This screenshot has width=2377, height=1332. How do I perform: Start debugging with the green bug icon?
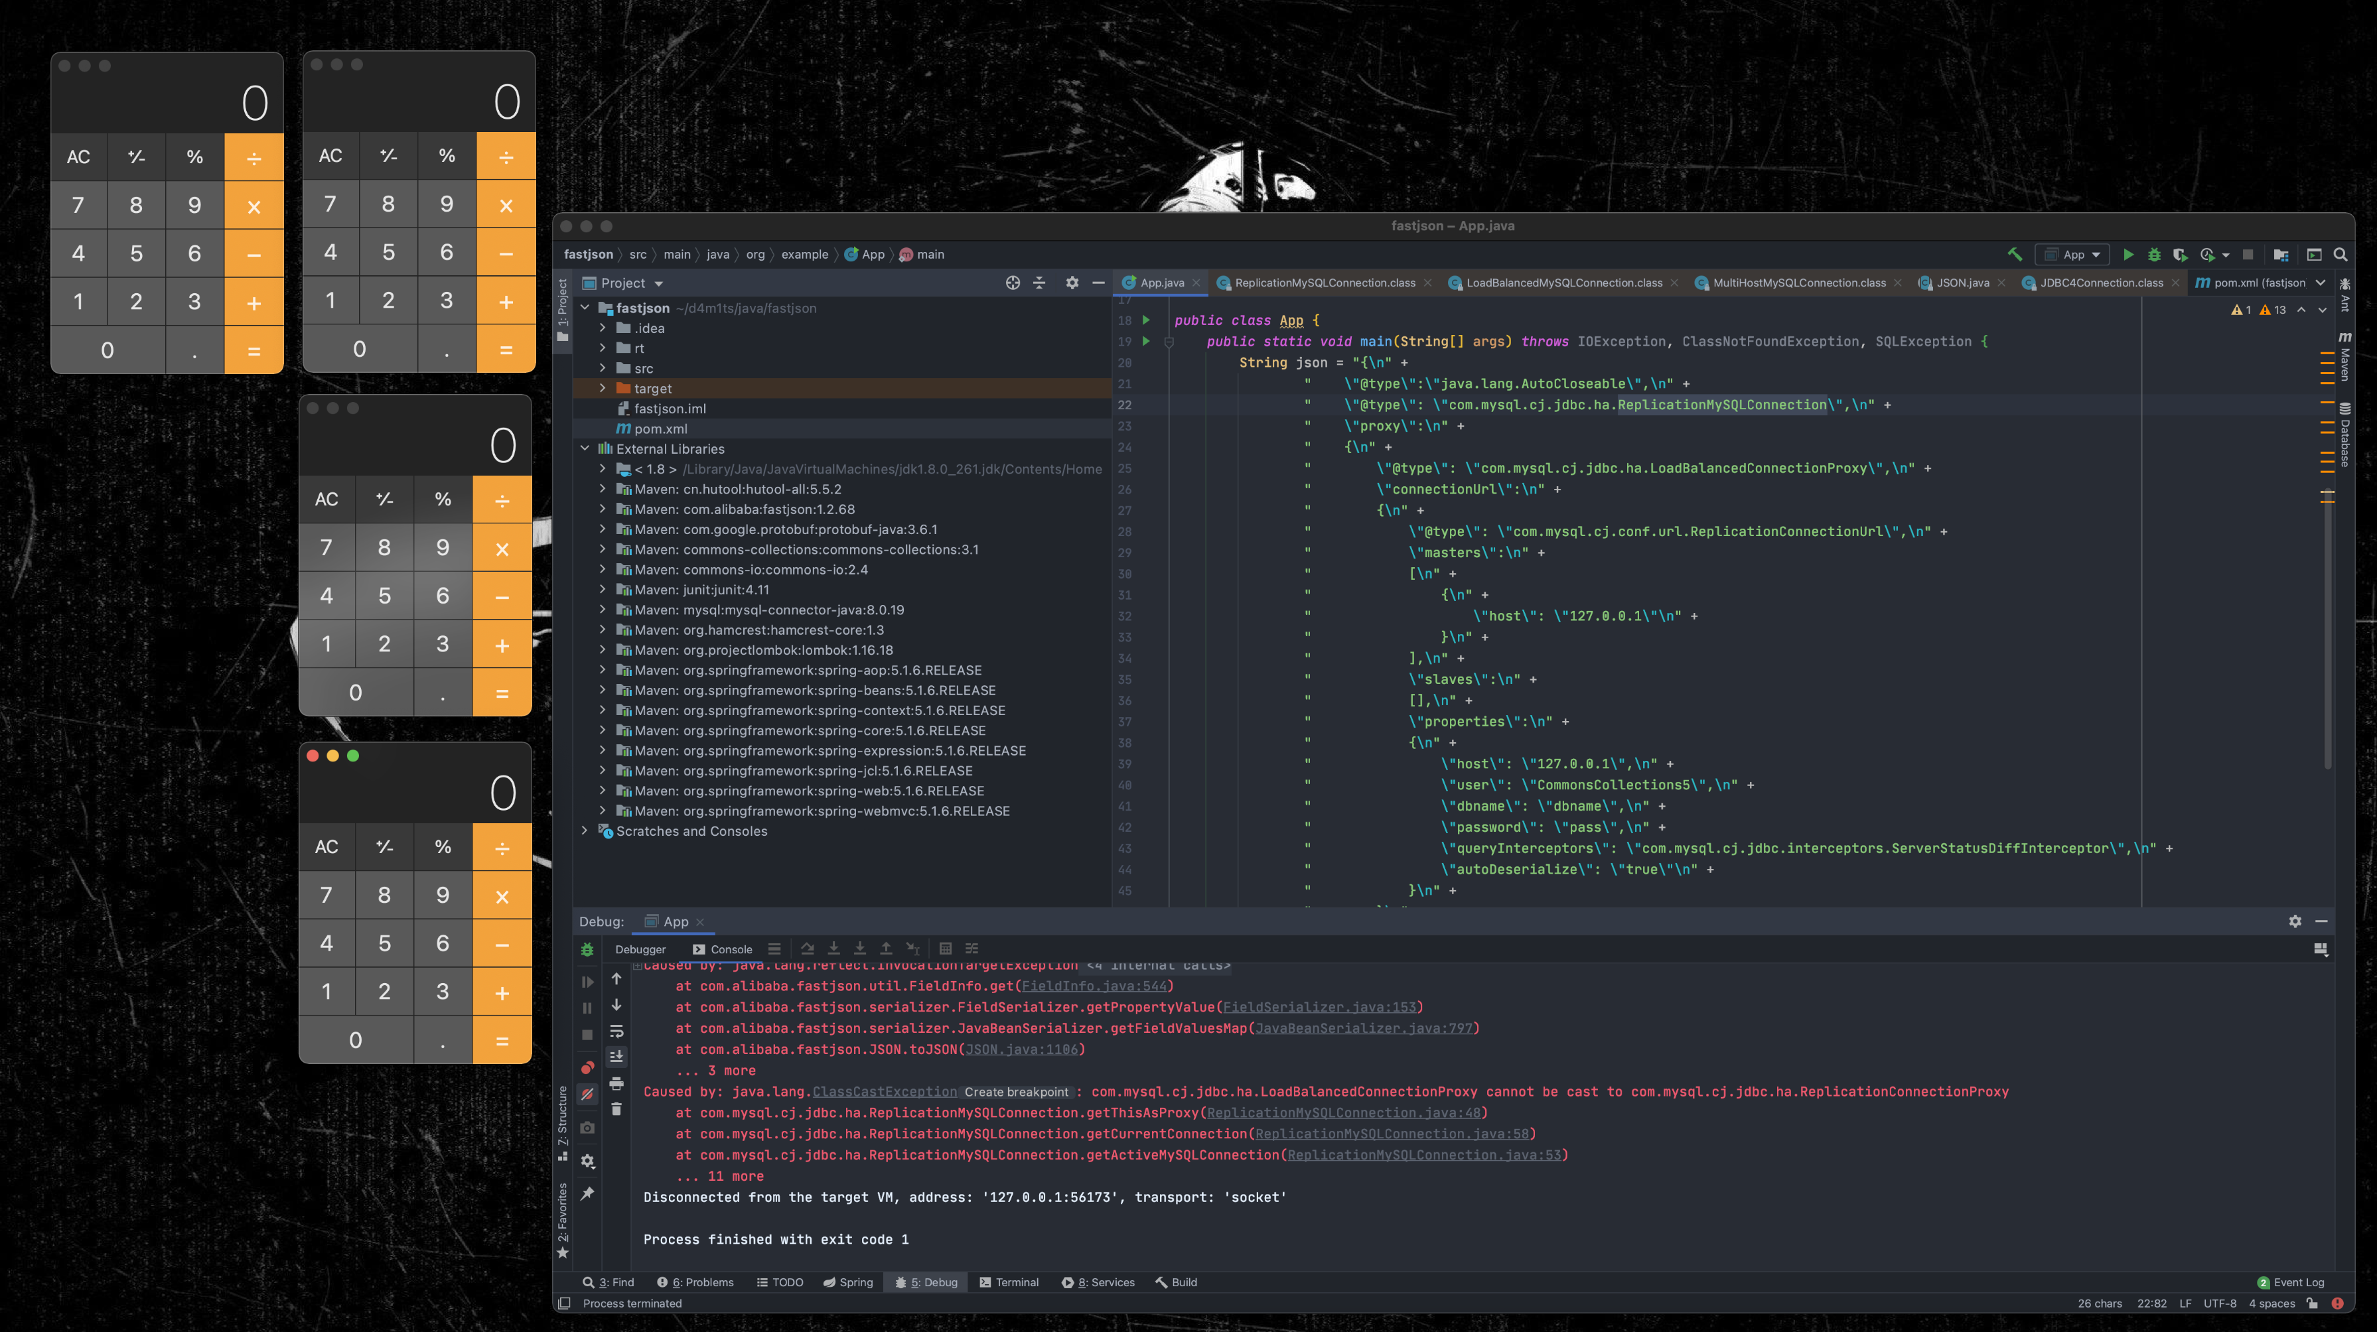point(2153,255)
